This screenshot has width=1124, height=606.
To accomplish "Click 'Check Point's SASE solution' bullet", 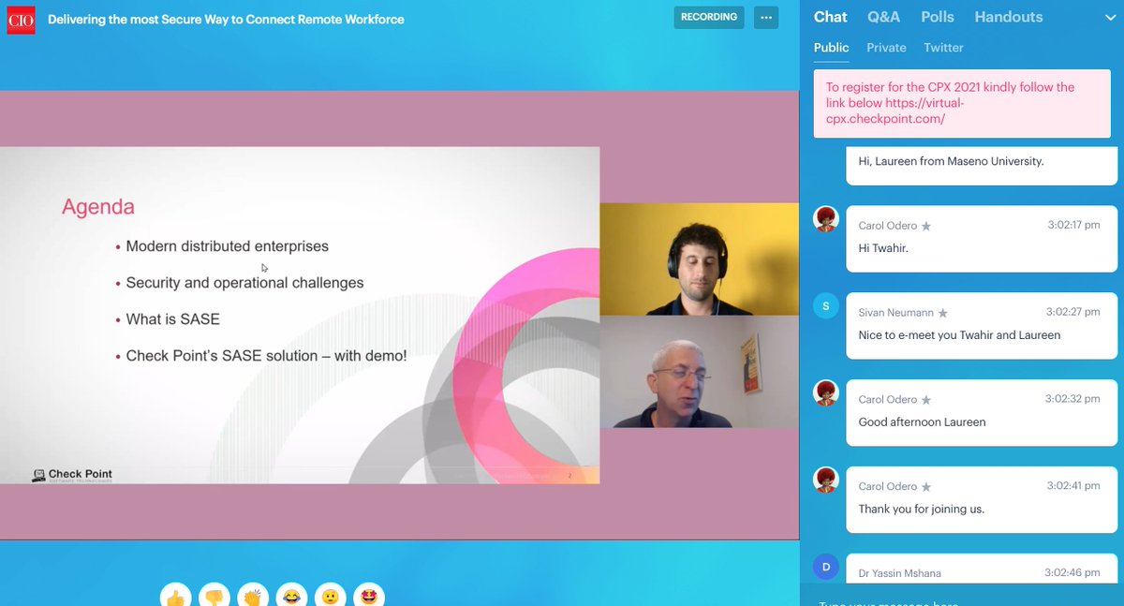I will pyautogui.click(x=267, y=356).
